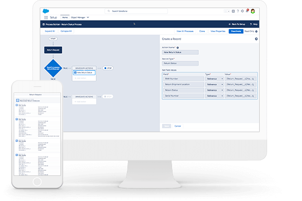Switch to the Home tab
Image resolution: width=302 pixels, height=201 pixels.
64,17
